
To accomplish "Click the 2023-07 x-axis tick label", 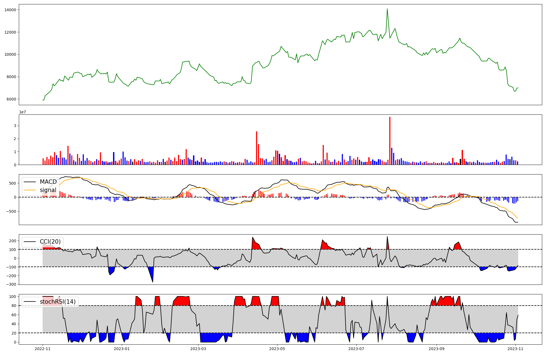I will point(357,349).
